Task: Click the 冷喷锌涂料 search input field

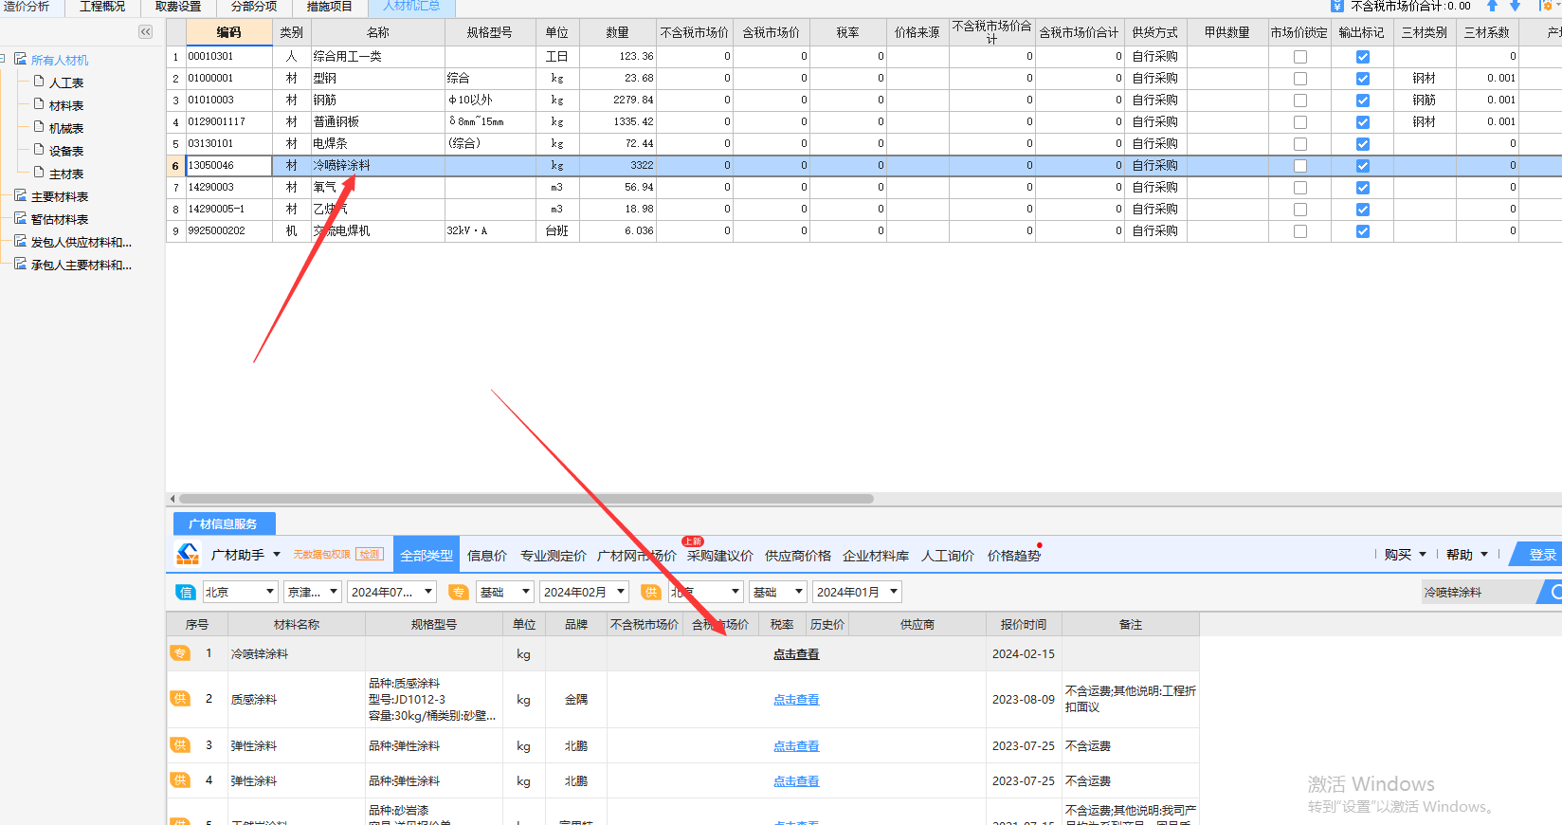Action: [1480, 592]
